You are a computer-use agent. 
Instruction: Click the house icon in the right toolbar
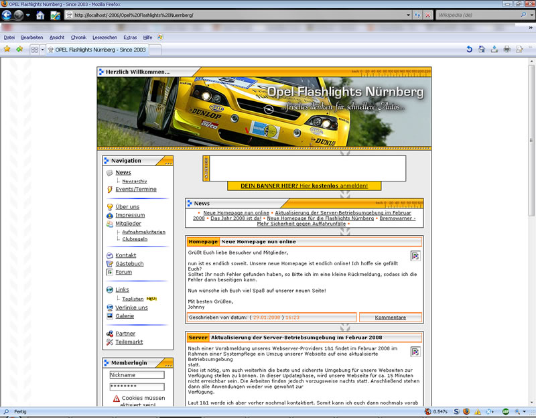click(482, 49)
